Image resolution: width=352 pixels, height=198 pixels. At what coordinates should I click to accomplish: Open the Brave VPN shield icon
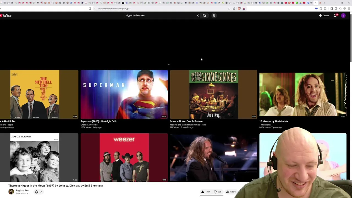(345, 9)
